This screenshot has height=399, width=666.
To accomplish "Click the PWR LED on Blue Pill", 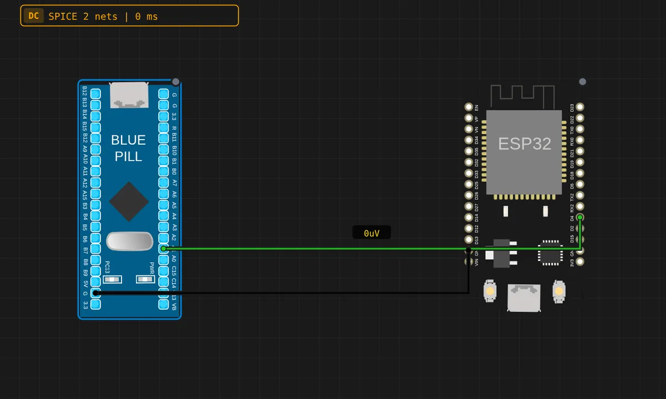I will point(144,279).
